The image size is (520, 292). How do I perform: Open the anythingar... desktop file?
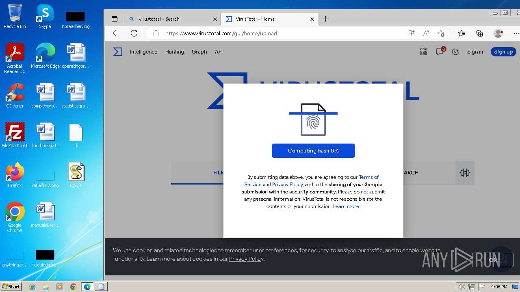pos(15,259)
